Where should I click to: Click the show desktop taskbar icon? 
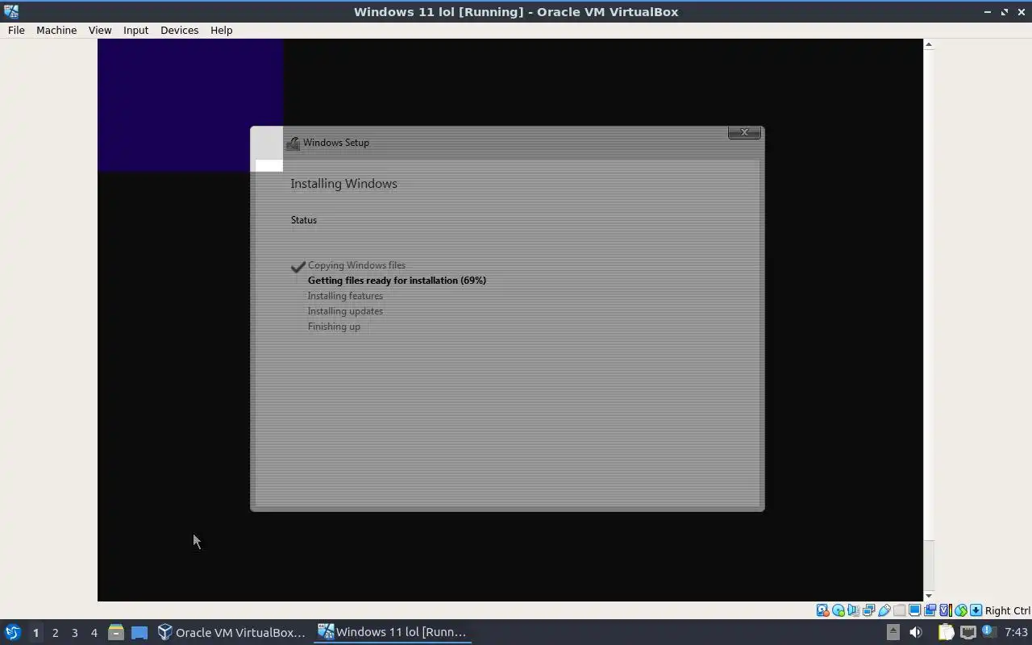tap(139, 632)
